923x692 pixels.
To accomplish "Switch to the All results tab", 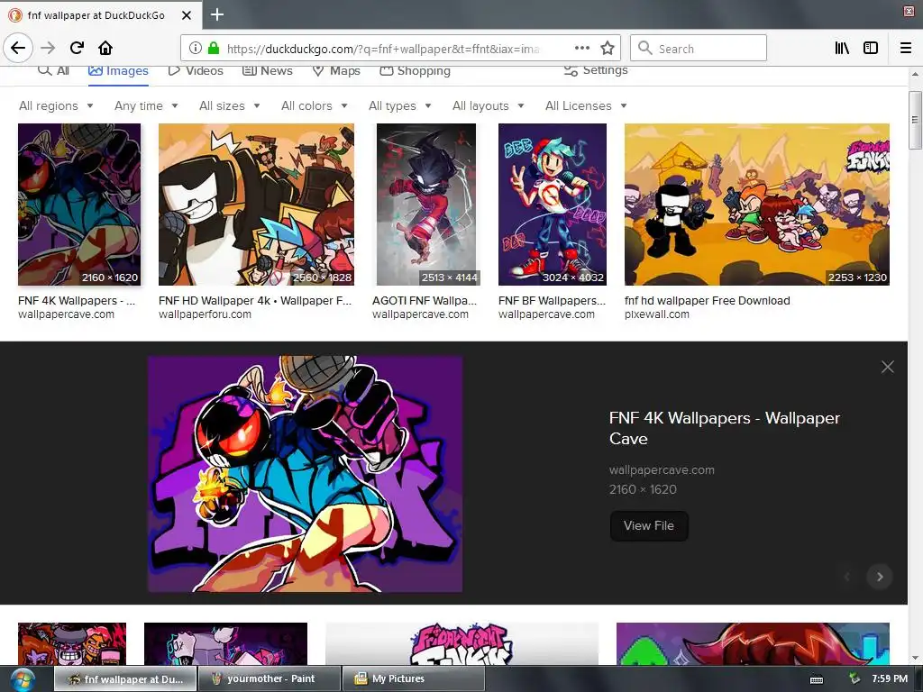I will point(53,70).
